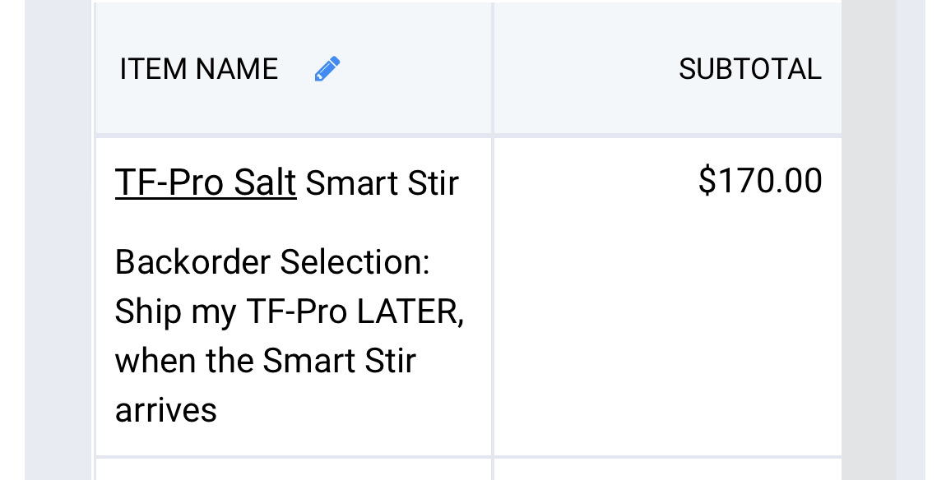This screenshot has width=946, height=480.
Task: Select the ITEM NAME column header
Action: tap(198, 69)
